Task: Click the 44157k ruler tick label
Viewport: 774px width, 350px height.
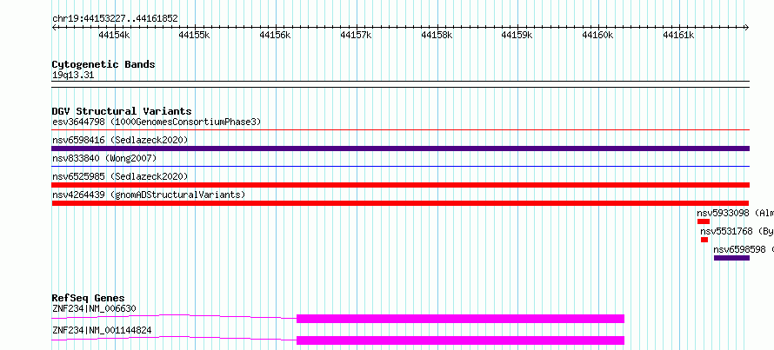Action: [356, 35]
